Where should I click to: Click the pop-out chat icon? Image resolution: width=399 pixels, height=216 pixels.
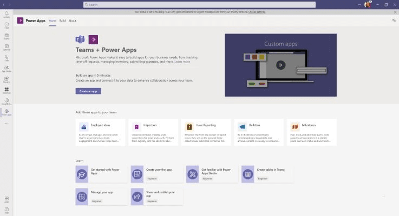tap(394, 21)
